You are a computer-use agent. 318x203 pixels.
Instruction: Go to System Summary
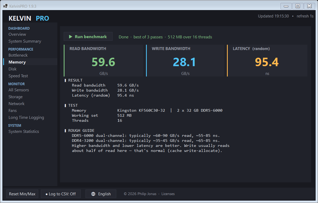25,41
